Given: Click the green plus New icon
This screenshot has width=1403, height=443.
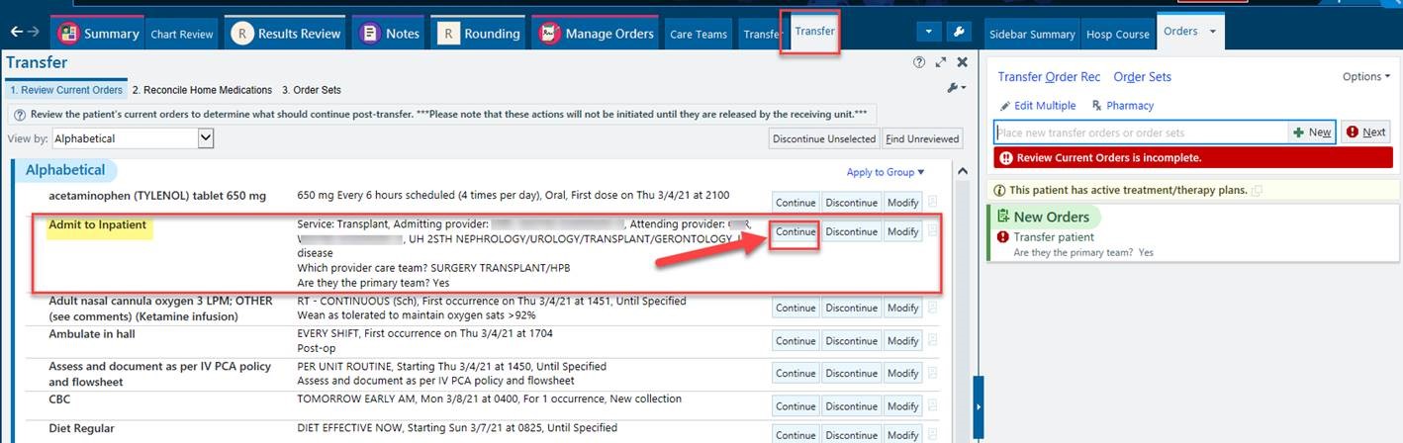Looking at the screenshot, I should [x=1299, y=133].
